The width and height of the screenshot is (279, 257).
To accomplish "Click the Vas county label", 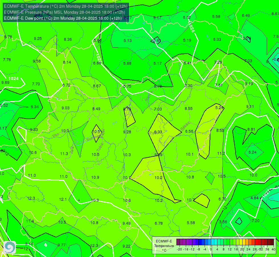I will 56,136.
